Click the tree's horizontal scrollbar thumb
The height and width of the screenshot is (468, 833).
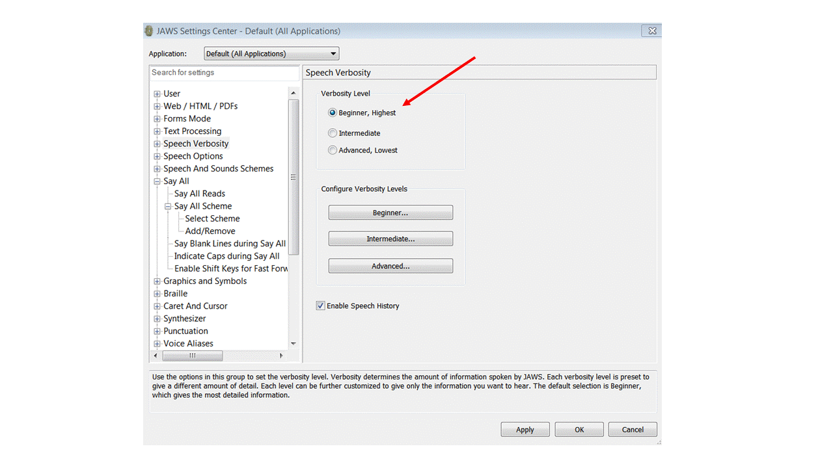tap(192, 356)
